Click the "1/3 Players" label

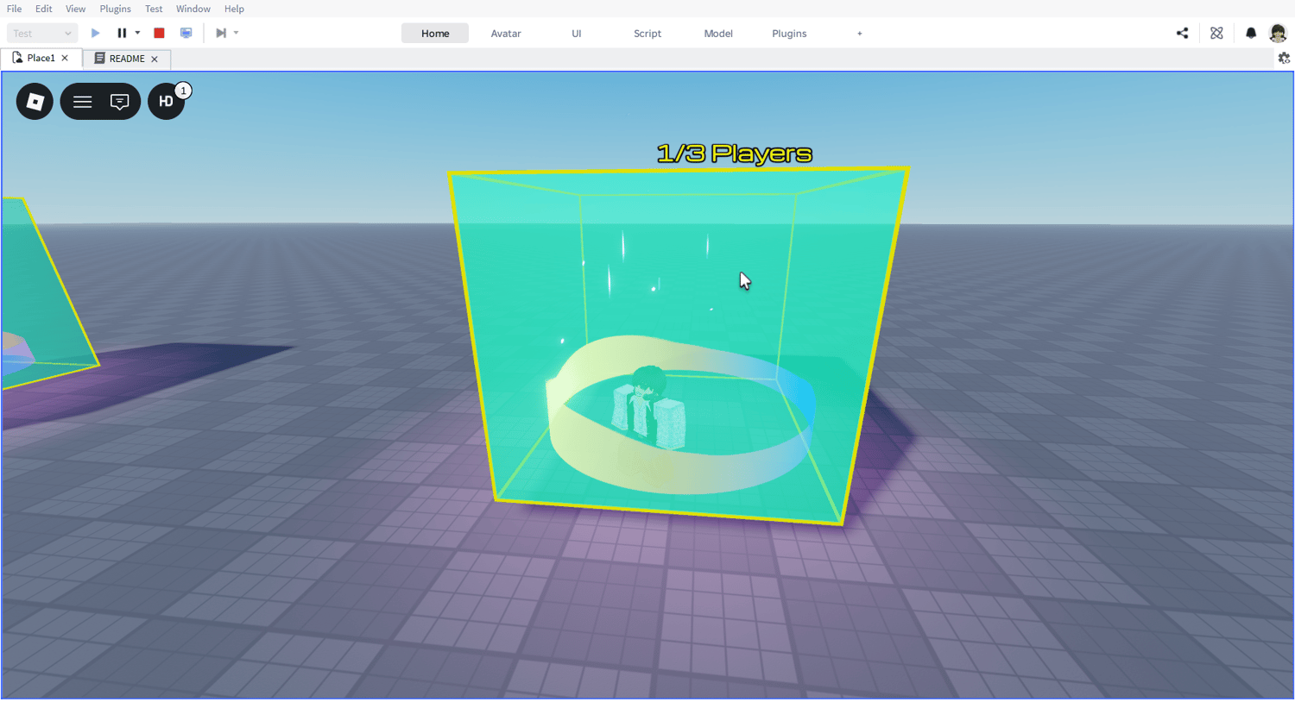tap(735, 154)
